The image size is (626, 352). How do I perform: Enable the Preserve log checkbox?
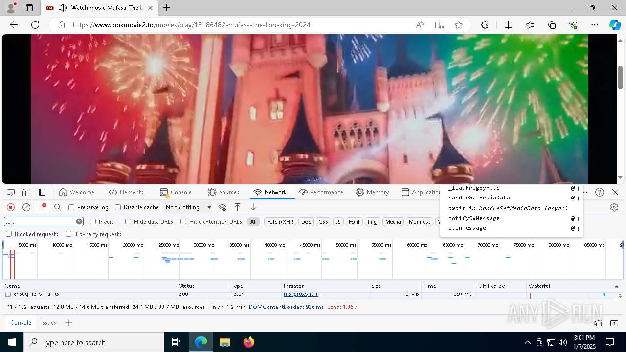tap(71, 207)
